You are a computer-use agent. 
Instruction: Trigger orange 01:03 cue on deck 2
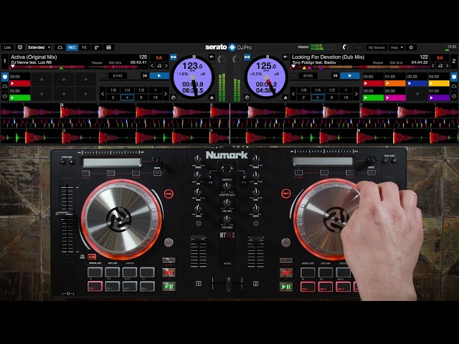tap(395, 83)
